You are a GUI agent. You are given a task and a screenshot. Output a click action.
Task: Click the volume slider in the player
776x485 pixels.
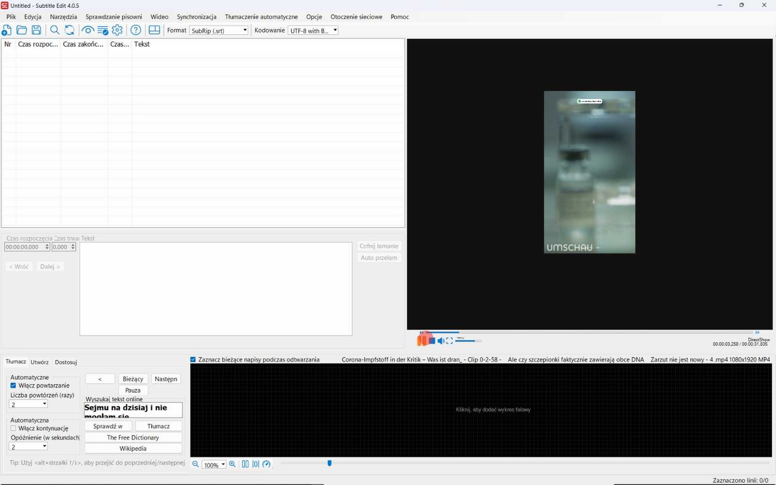point(469,341)
